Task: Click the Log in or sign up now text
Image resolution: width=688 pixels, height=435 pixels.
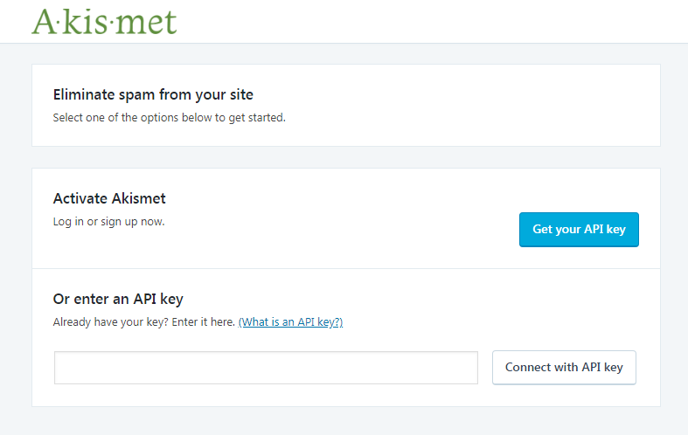Action: 108,222
